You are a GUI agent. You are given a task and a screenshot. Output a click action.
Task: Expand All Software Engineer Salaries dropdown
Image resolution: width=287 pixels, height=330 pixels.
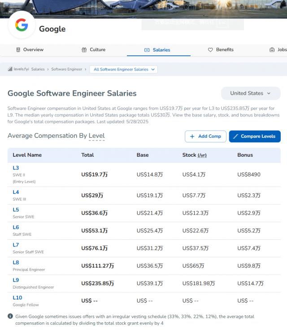coord(124,70)
